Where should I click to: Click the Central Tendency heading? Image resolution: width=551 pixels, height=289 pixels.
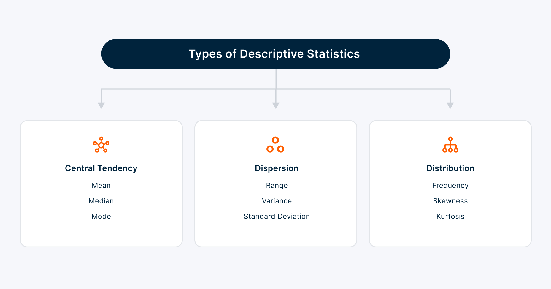[101, 168]
